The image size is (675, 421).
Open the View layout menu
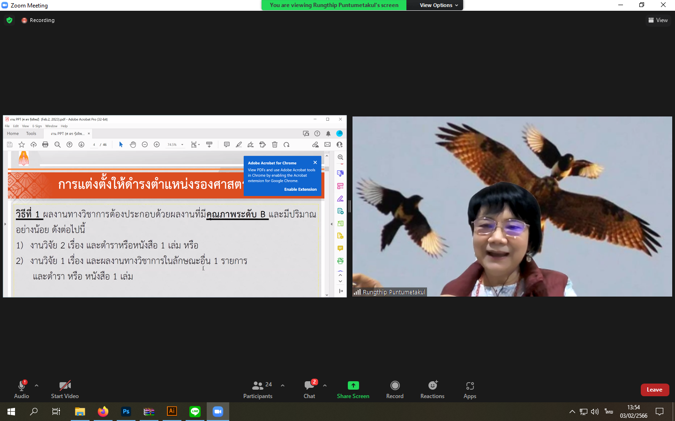point(658,20)
